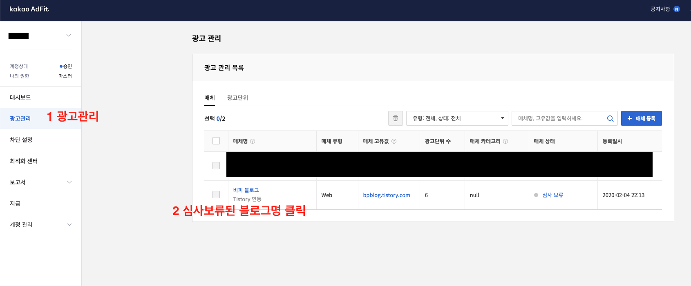Click the 매체 등록 button
691x286 pixels.
coord(642,118)
